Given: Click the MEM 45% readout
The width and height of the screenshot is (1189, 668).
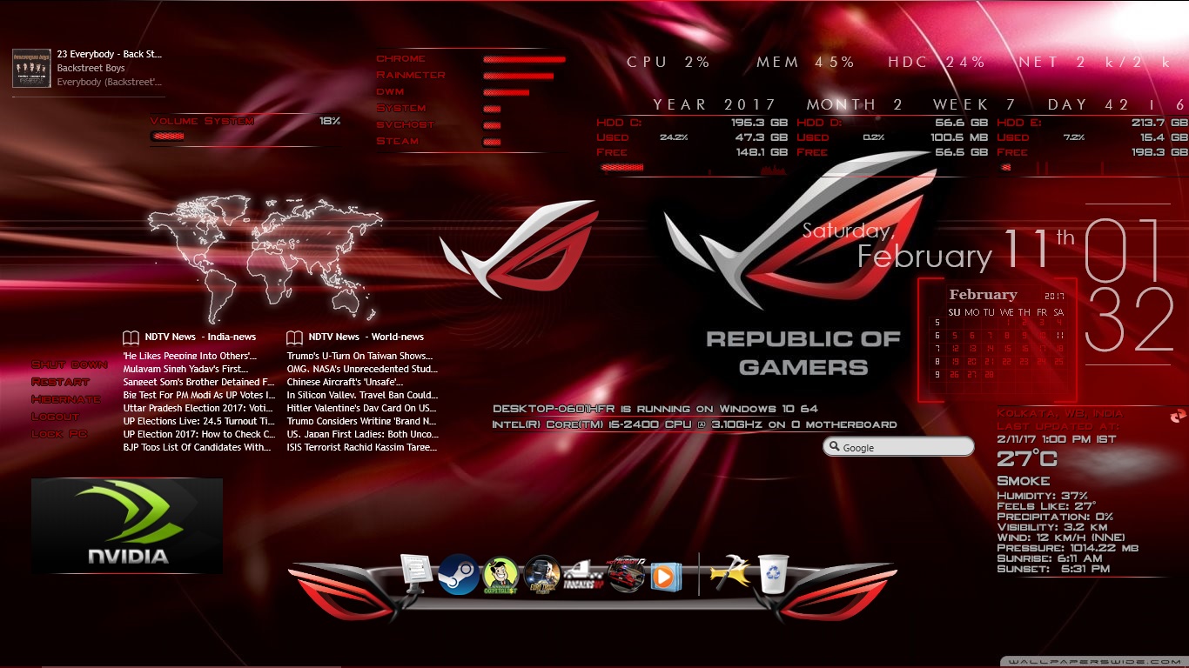Looking at the screenshot, I should click(805, 62).
